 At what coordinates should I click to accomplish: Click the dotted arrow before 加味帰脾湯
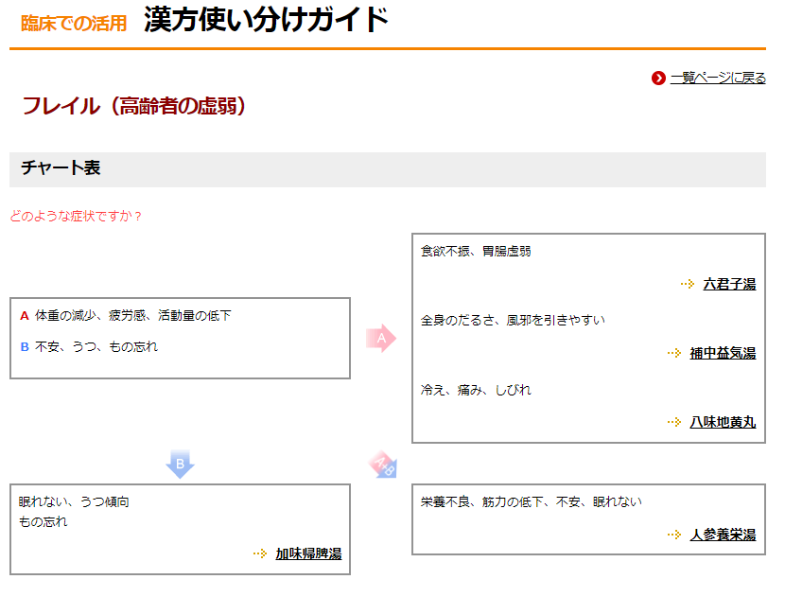(260, 553)
